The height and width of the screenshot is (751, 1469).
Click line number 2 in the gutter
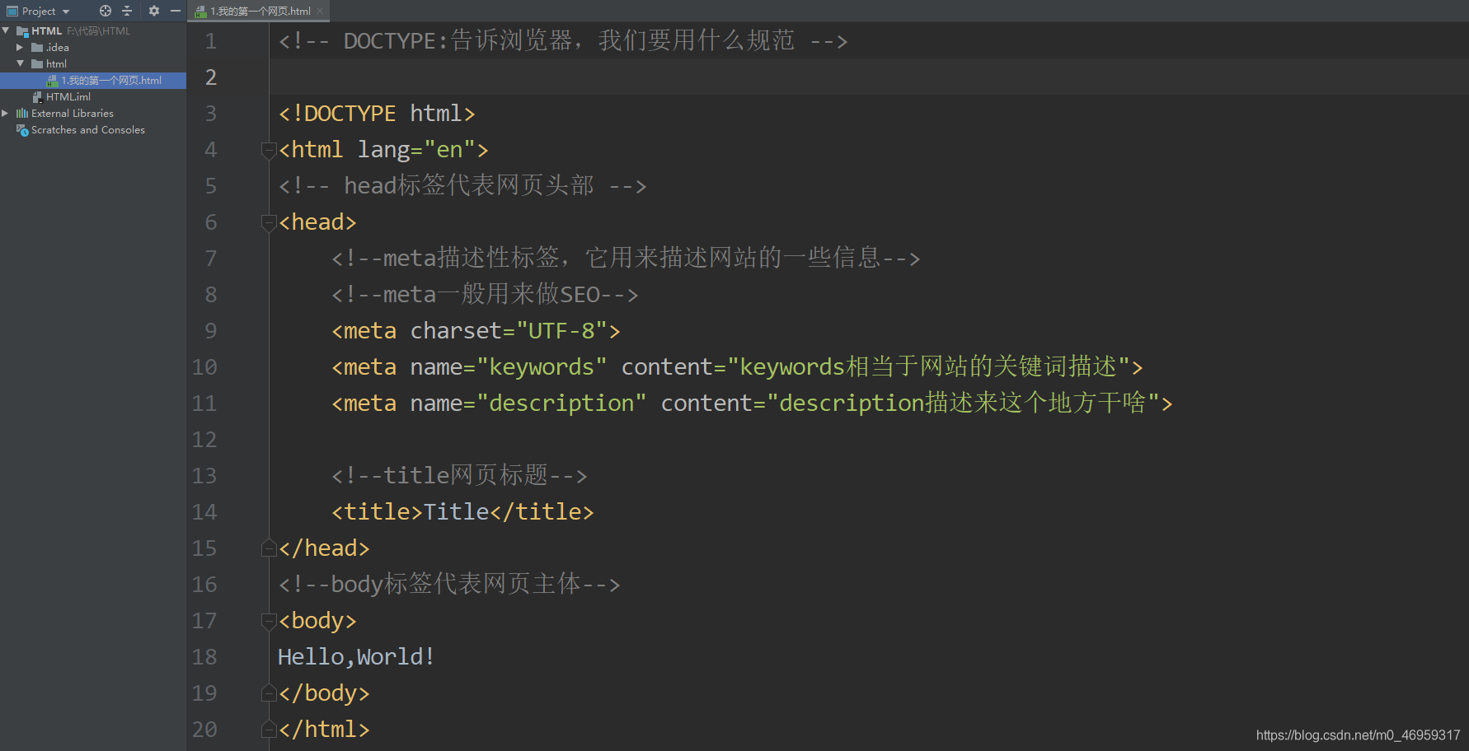click(211, 77)
